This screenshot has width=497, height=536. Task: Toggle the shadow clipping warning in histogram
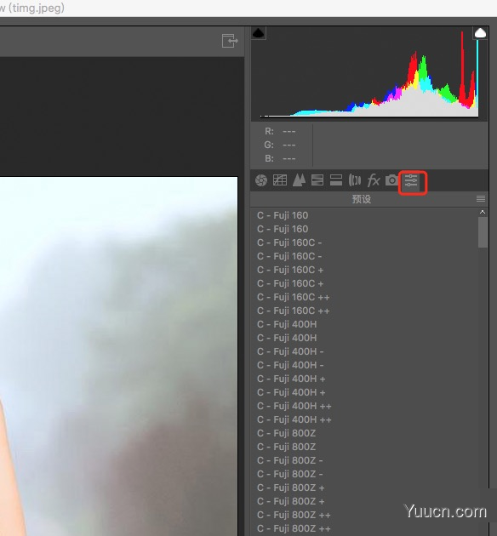[x=259, y=33]
